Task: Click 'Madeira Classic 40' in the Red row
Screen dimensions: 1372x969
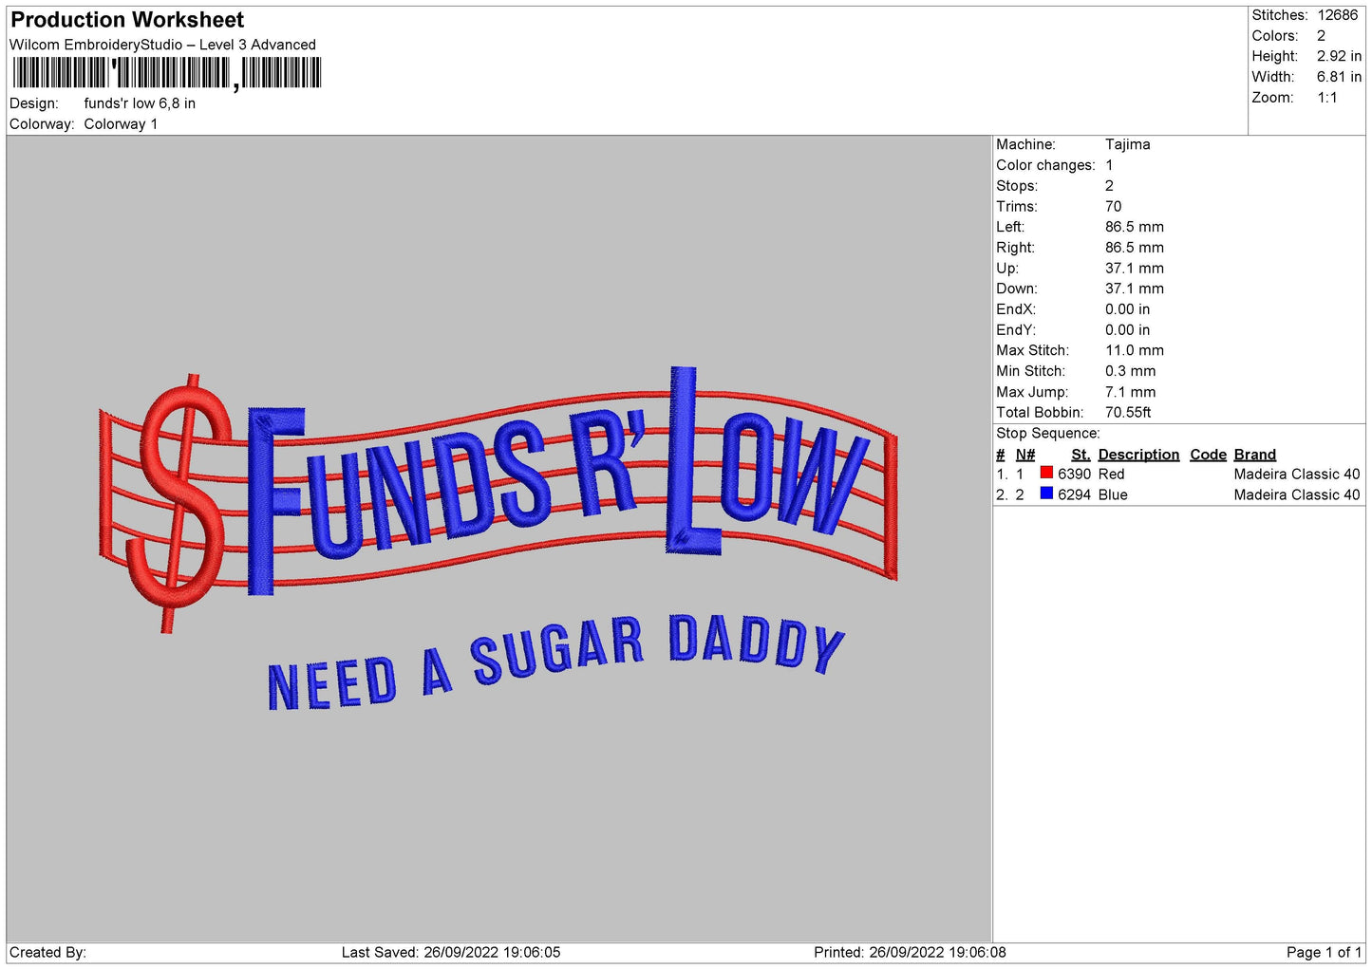Action: 1297,475
